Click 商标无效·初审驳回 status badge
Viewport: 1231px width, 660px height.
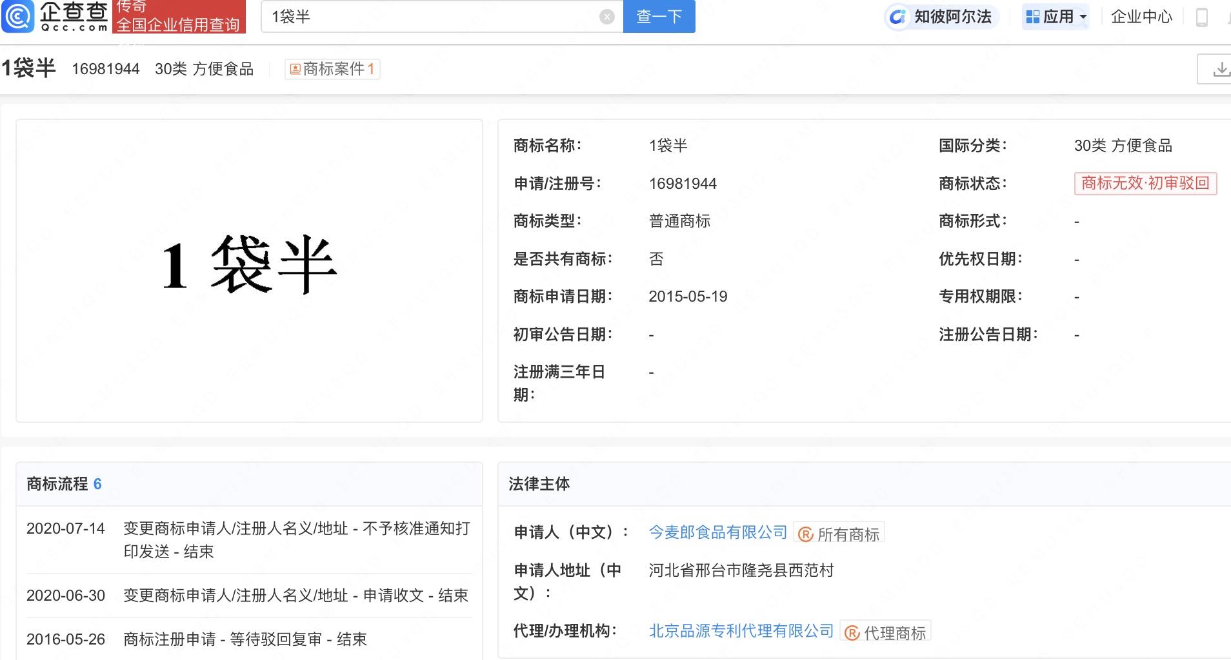1145,183
